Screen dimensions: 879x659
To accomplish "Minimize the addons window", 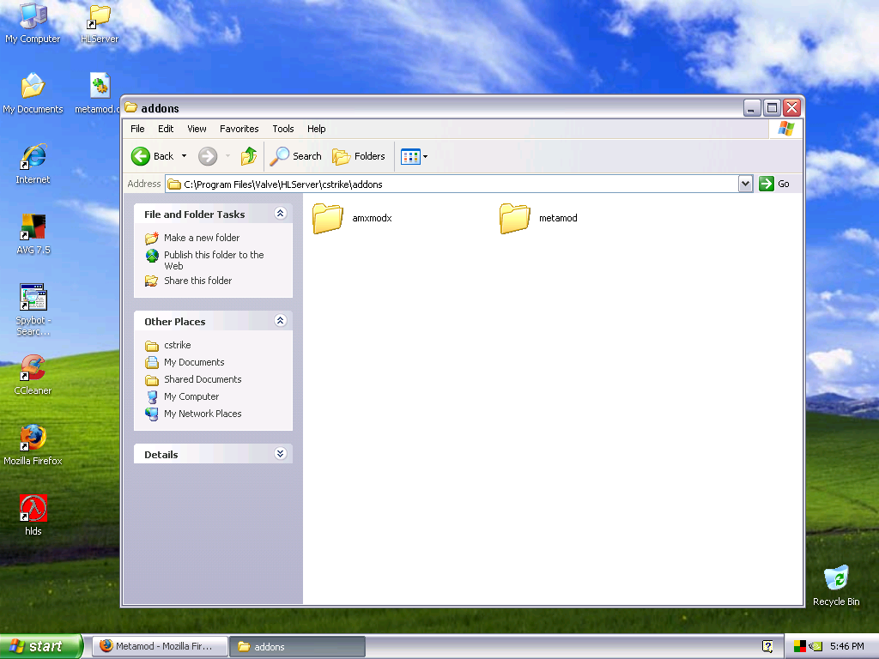I will (x=752, y=107).
